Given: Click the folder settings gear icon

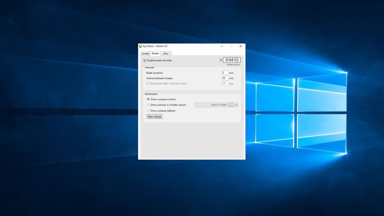Looking at the screenshot, I should pyautogui.click(x=236, y=105).
